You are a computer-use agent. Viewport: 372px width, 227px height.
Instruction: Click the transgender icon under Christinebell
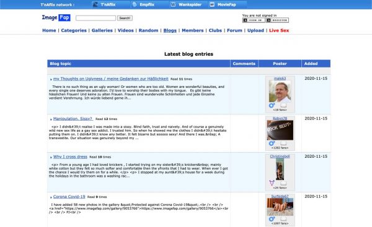[x=272, y=183]
